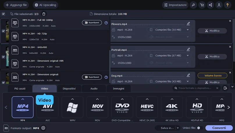Open the shopping cart icon
This screenshot has width=235, height=133.
click(202, 5)
